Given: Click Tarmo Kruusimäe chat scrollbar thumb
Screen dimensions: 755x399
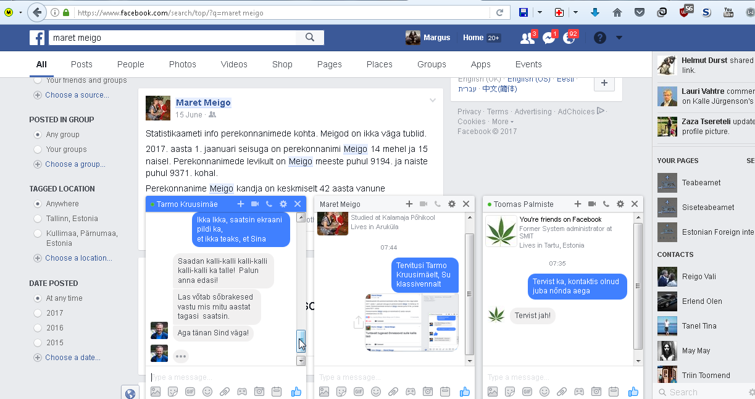Looking at the screenshot, I should (301, 341).
